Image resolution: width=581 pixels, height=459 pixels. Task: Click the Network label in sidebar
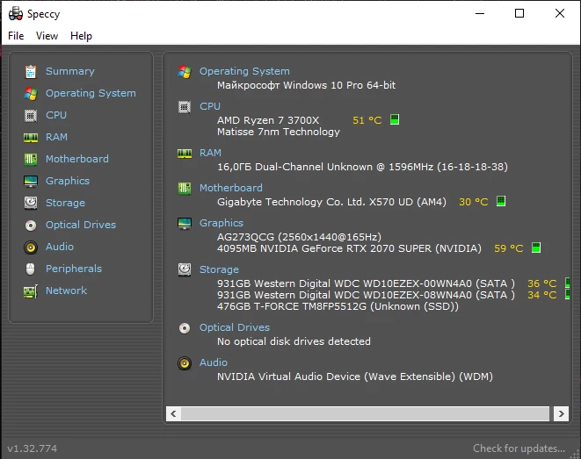point(66,290)
